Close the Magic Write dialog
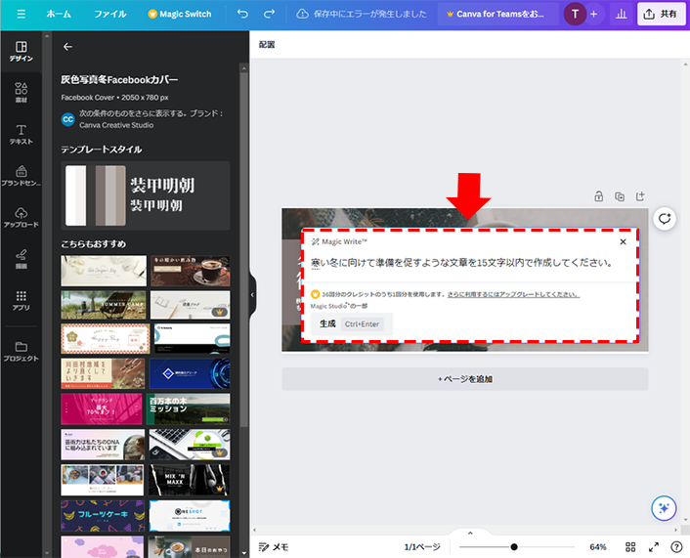Image resolution: width=690 pixels, height=558 pixels. coord(623,241)
